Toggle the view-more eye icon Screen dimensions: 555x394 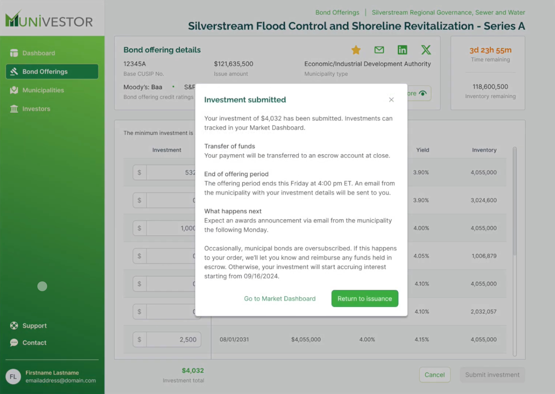[423, 93]
